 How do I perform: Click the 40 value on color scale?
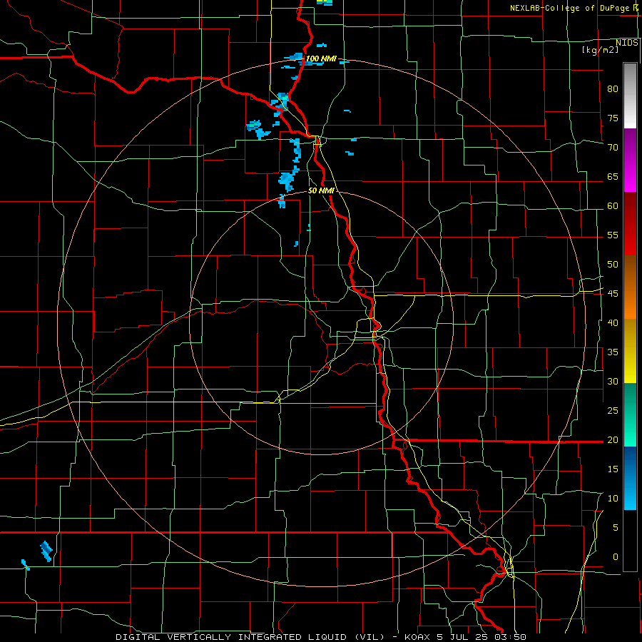613,322
